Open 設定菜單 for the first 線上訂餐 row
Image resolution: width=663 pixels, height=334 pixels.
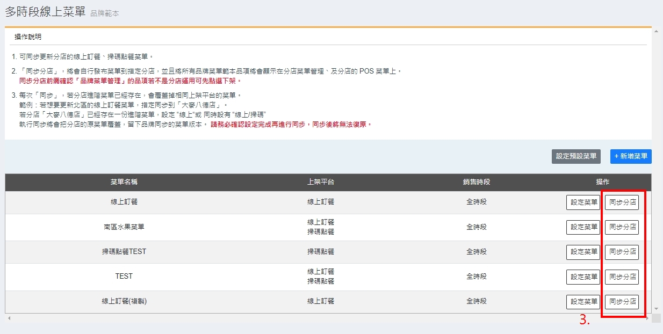[x=583, y=202]
